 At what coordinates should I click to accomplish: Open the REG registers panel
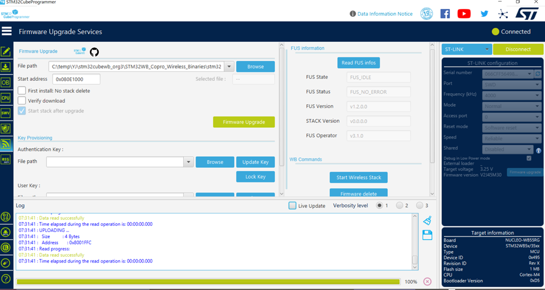(x=6, y=159)
